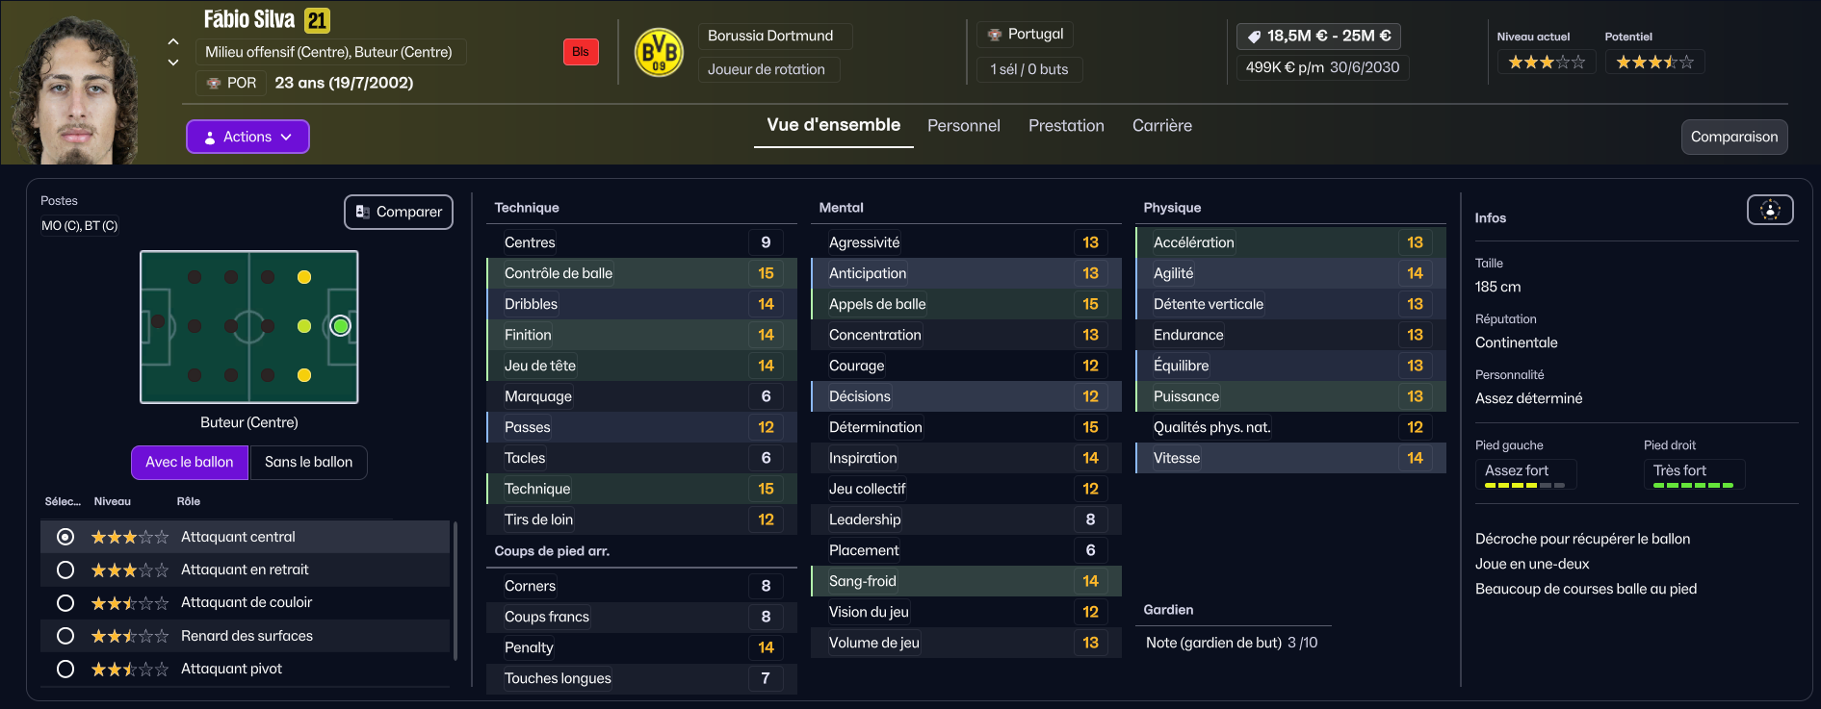This screenshot has width=1821, height=709.
Task: Switch to the Personnel tab
Action: click(963, 126)
